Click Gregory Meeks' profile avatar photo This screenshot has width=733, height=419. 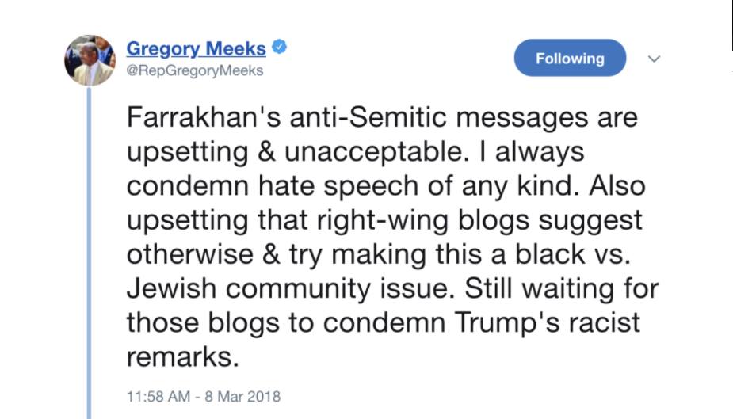(90, 60)
